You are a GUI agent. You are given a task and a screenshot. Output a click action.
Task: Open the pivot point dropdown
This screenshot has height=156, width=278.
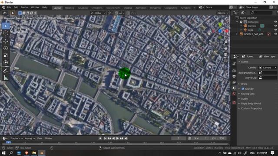click(110, 13)
